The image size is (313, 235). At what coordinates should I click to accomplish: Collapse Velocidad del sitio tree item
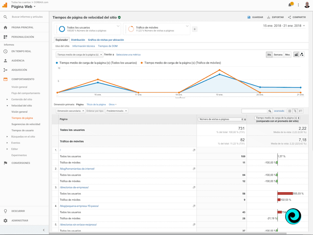[x=7, y=106]
